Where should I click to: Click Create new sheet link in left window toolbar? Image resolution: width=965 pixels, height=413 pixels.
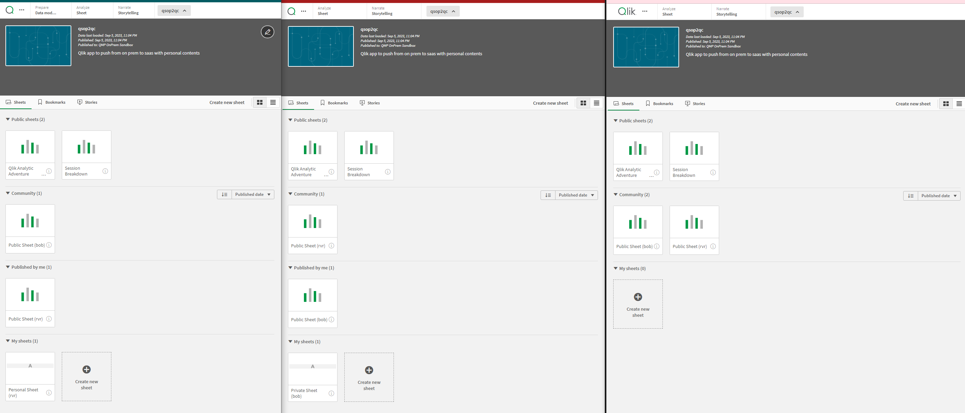[x=226, y=102]
